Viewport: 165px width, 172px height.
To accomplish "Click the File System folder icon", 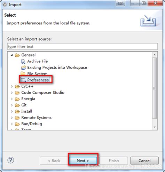I will click(x=23, y=74).
